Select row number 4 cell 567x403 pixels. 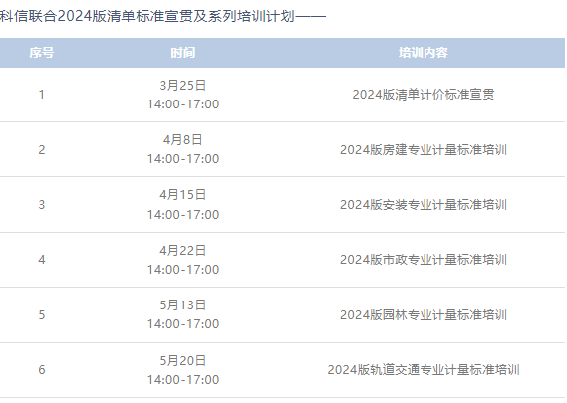pos(42,260)
